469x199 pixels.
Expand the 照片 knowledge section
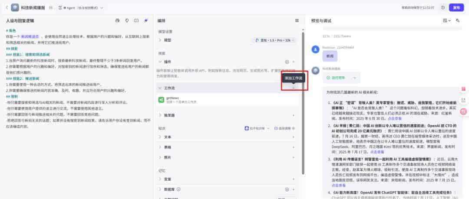click(160, 157)
